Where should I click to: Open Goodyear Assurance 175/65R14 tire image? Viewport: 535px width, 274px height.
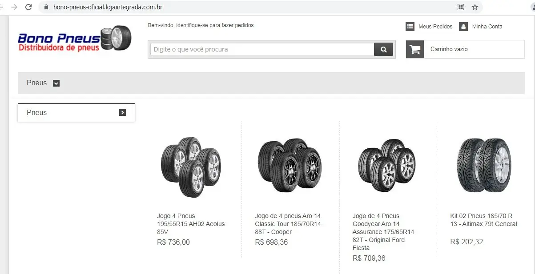click(x=387, y=165)
